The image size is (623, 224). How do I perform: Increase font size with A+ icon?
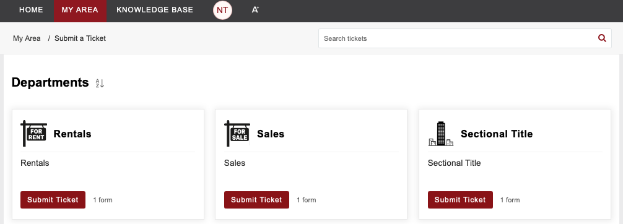click(x=255, y=10)
